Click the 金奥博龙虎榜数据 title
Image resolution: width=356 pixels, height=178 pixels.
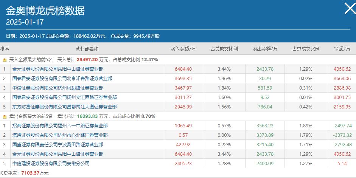pos(45,11)
